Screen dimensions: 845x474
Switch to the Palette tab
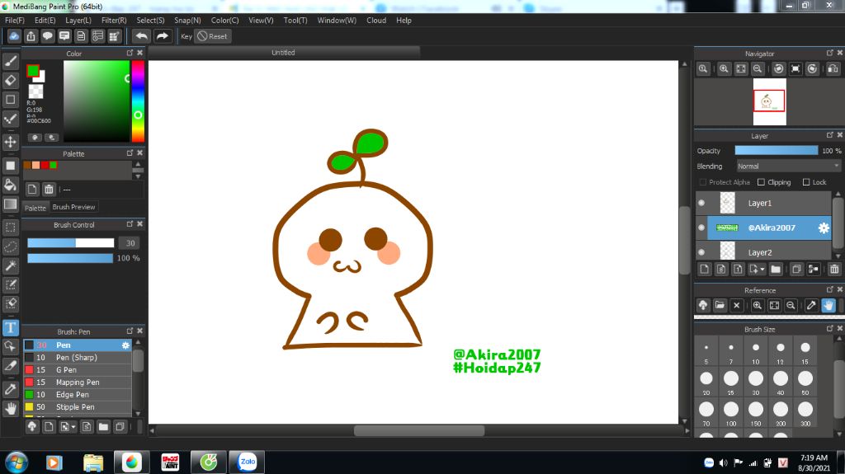point(35,208)
